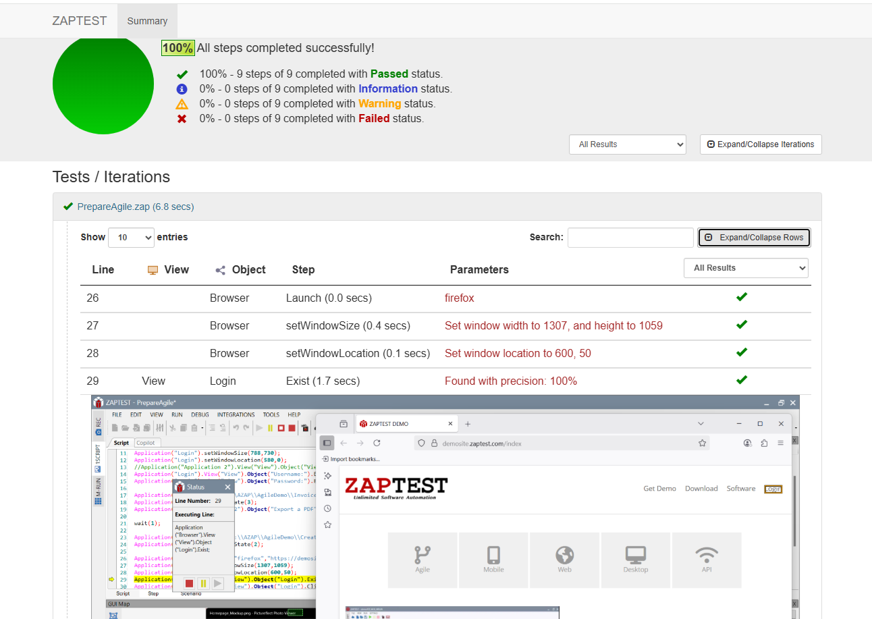Click the 'Exist (1.7 secs)' step cell
Screen dimensions: 872x619
(323, 381)
